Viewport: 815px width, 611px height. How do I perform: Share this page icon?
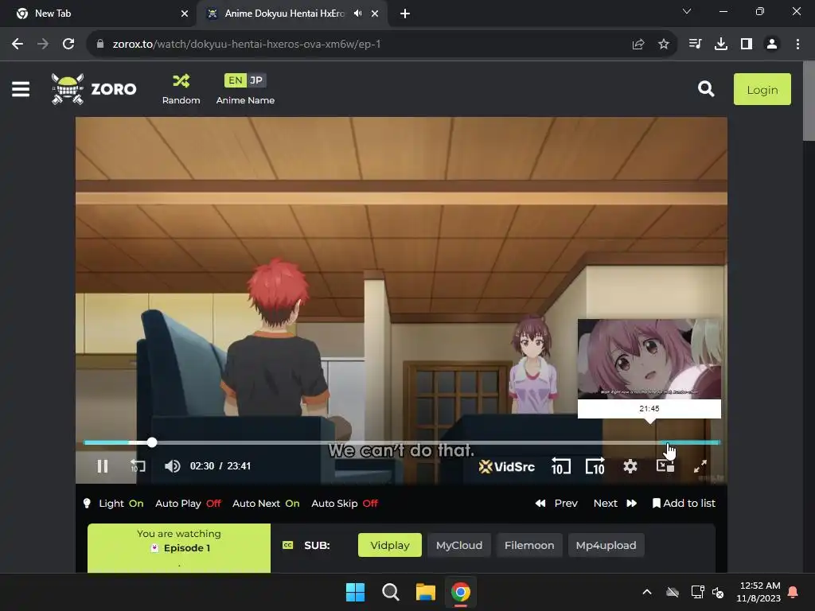coord(638,45)
